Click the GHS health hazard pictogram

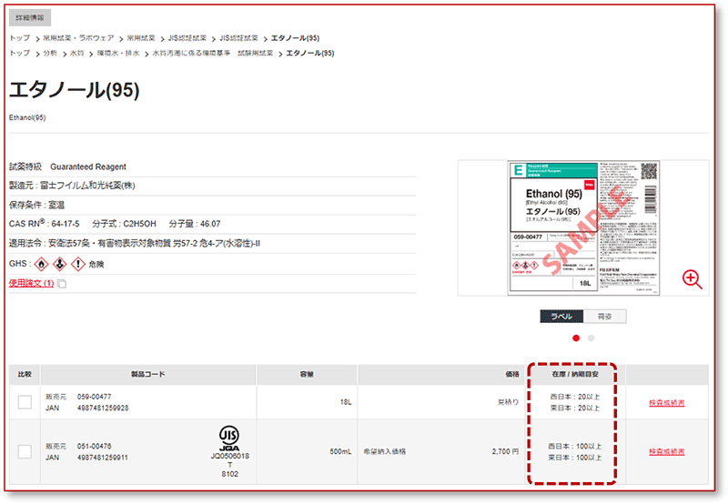(x=58, y=264)
